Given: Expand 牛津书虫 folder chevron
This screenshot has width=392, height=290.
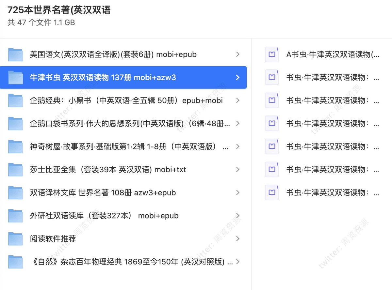Looking at the screenshot, I should click(x=238, y=77).
